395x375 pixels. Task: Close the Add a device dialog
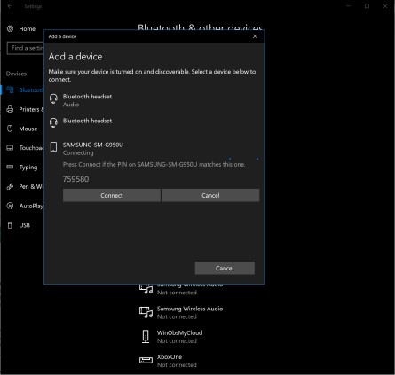tap(255, 36)
